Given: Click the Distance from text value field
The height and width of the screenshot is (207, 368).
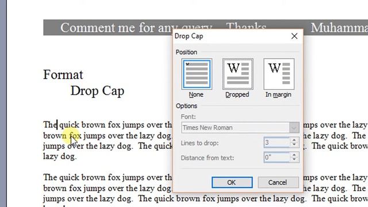Looking at the screenshot, I should pyautogui.click(x=277, y=158).
